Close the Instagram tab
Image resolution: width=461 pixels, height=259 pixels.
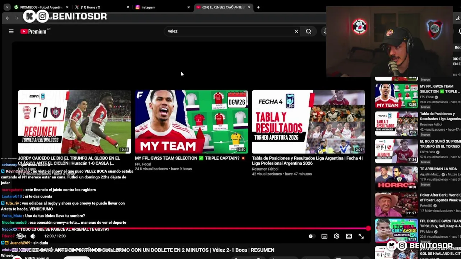[x=188, y=7]
